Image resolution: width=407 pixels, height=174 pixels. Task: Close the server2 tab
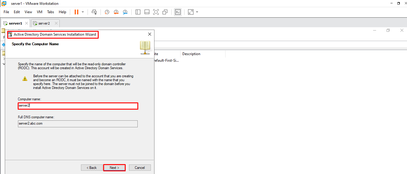pos(56,23)
